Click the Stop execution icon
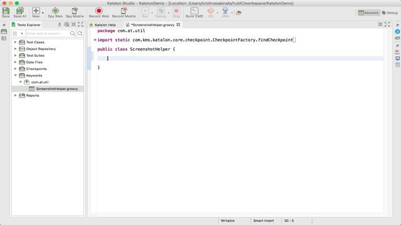The height and width of the screenshot is (225, 401). 176,11
